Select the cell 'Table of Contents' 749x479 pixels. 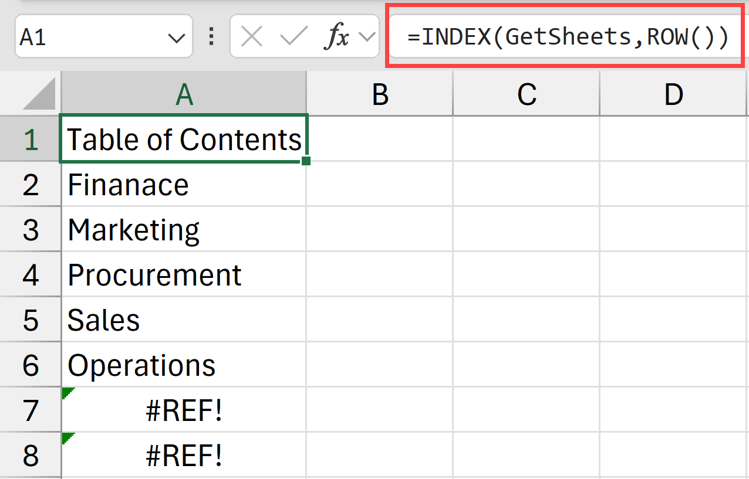[184, 138]
